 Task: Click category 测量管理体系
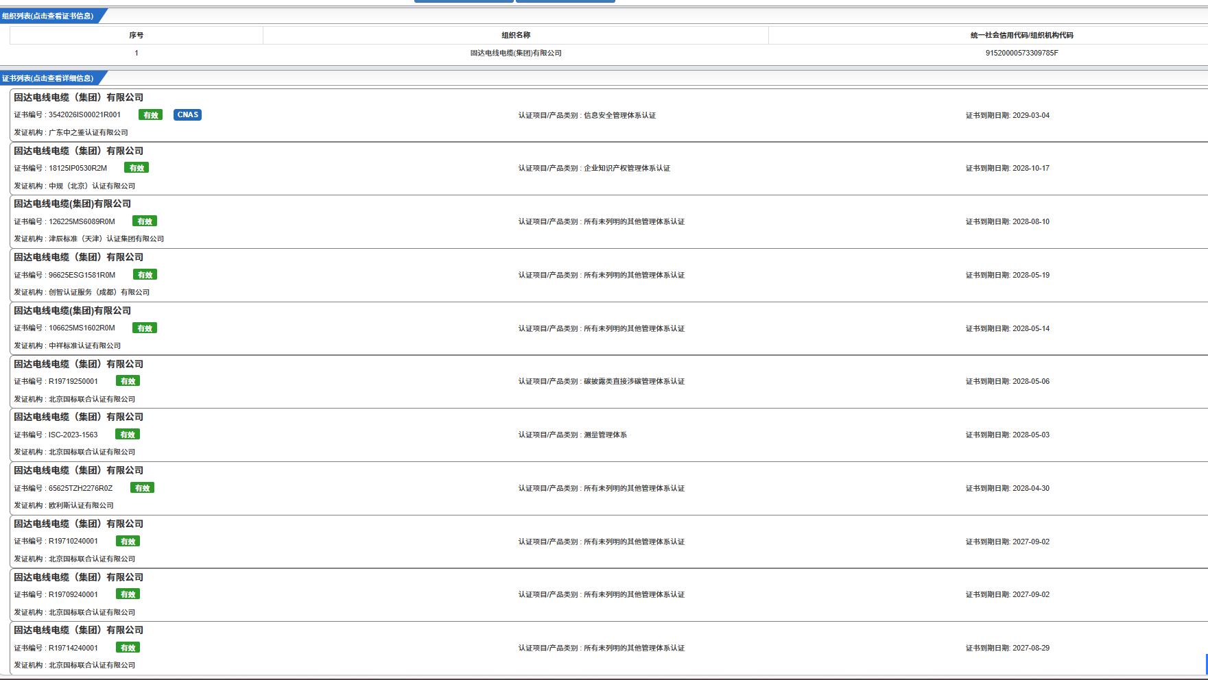click(605, 435)
